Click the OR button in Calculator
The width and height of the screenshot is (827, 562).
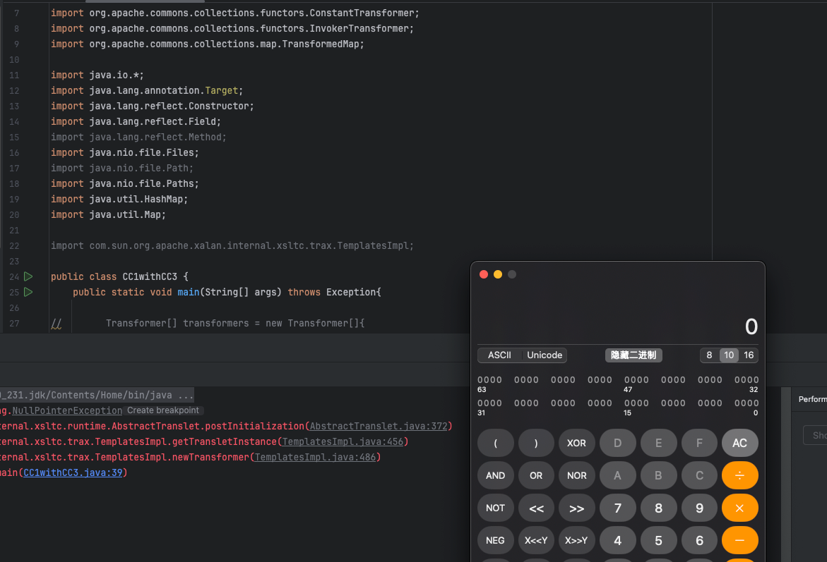[536, 475]
